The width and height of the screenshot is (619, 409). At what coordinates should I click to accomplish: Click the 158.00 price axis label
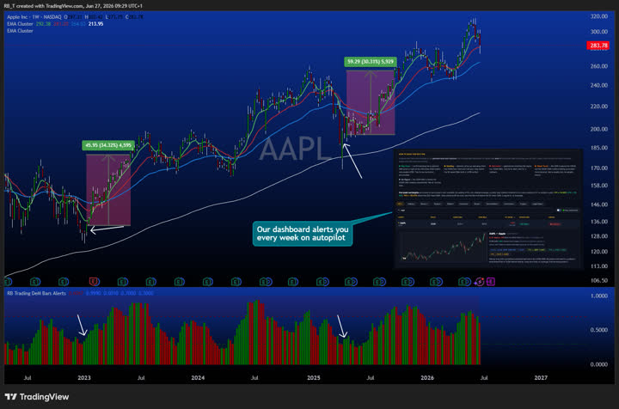tap(599, 186)
